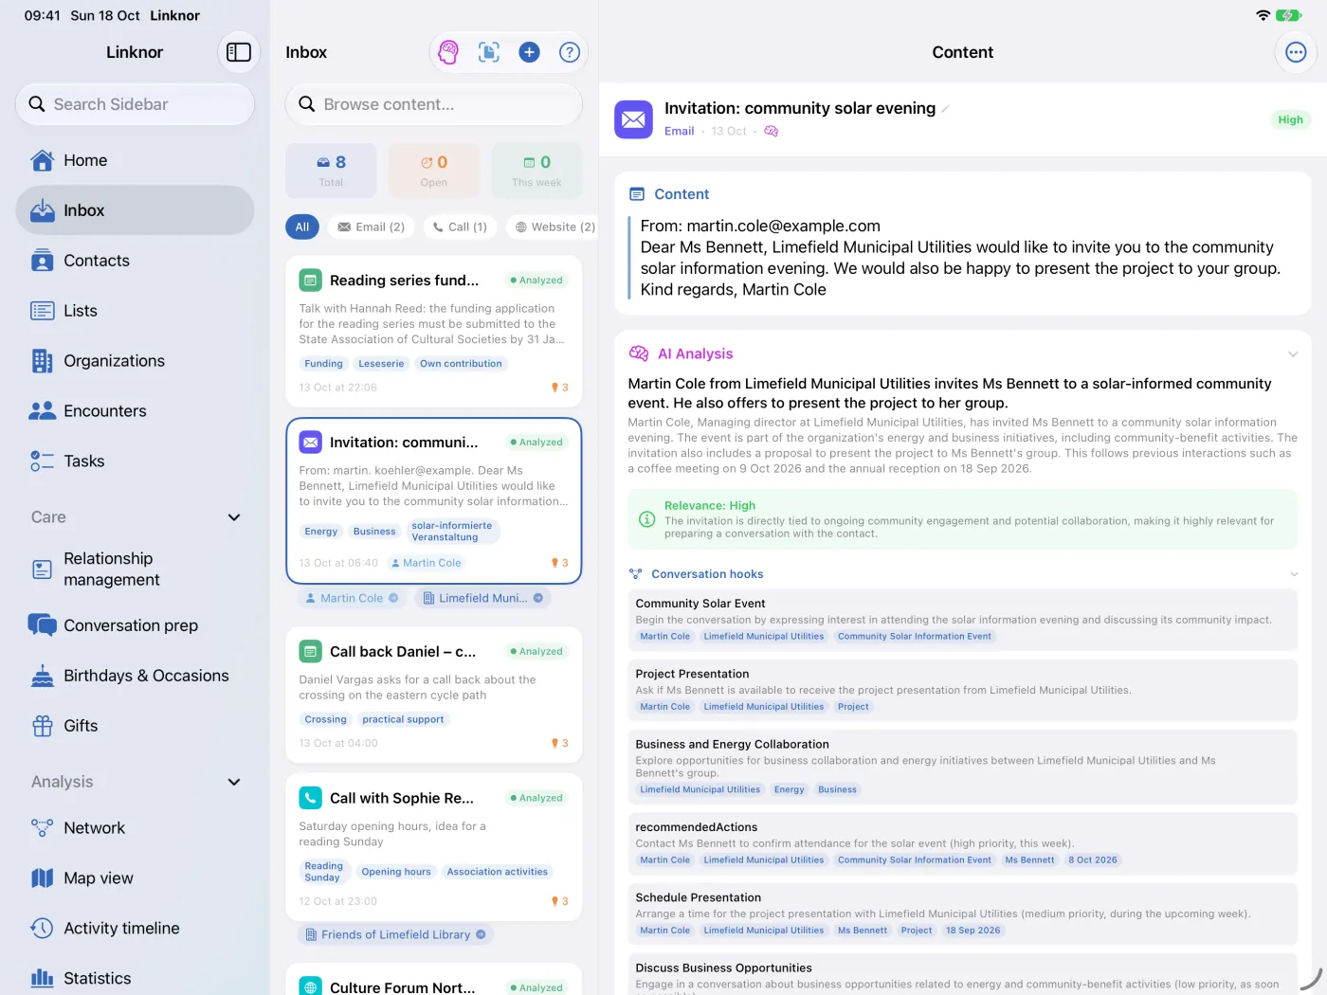This screenshot has width=1327, height=995.
Task: Open Activity timeline in sidebar
Action: (x=135, y=929)
